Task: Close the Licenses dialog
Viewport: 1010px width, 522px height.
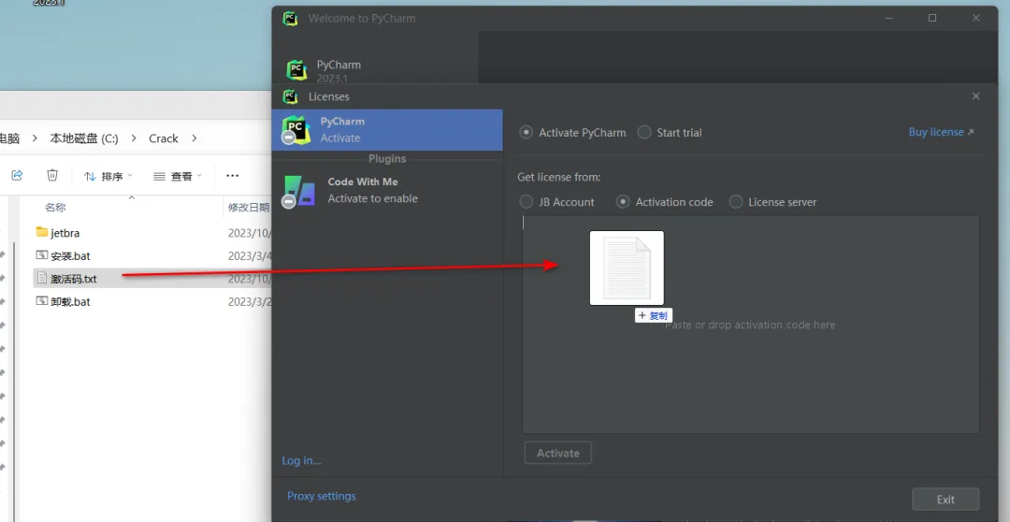Action: [975, 96]
